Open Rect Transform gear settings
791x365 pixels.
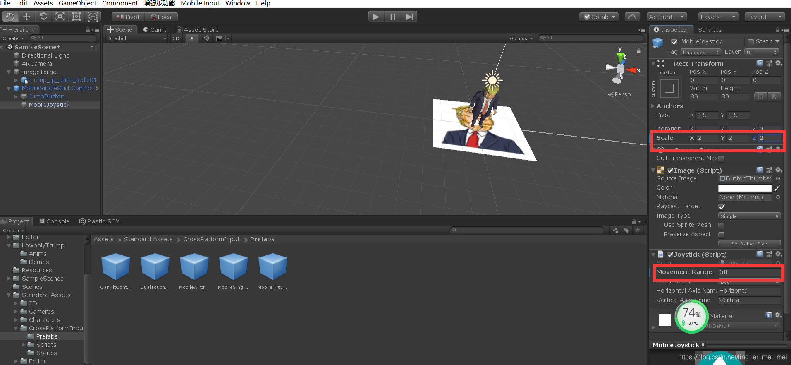(779, 63)
